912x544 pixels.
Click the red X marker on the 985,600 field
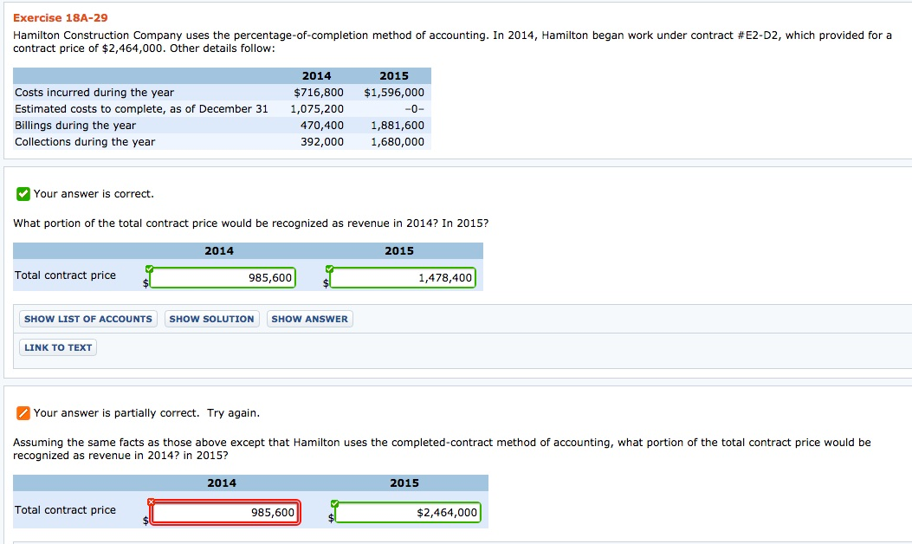click(152, 502)
